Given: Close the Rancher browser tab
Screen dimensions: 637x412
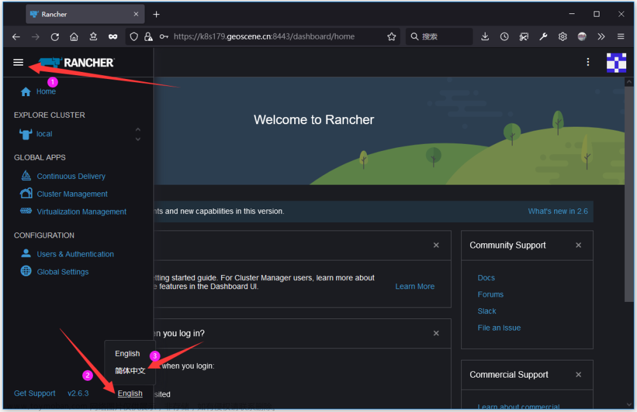Looking at the screenshot, I should point(136,14).
